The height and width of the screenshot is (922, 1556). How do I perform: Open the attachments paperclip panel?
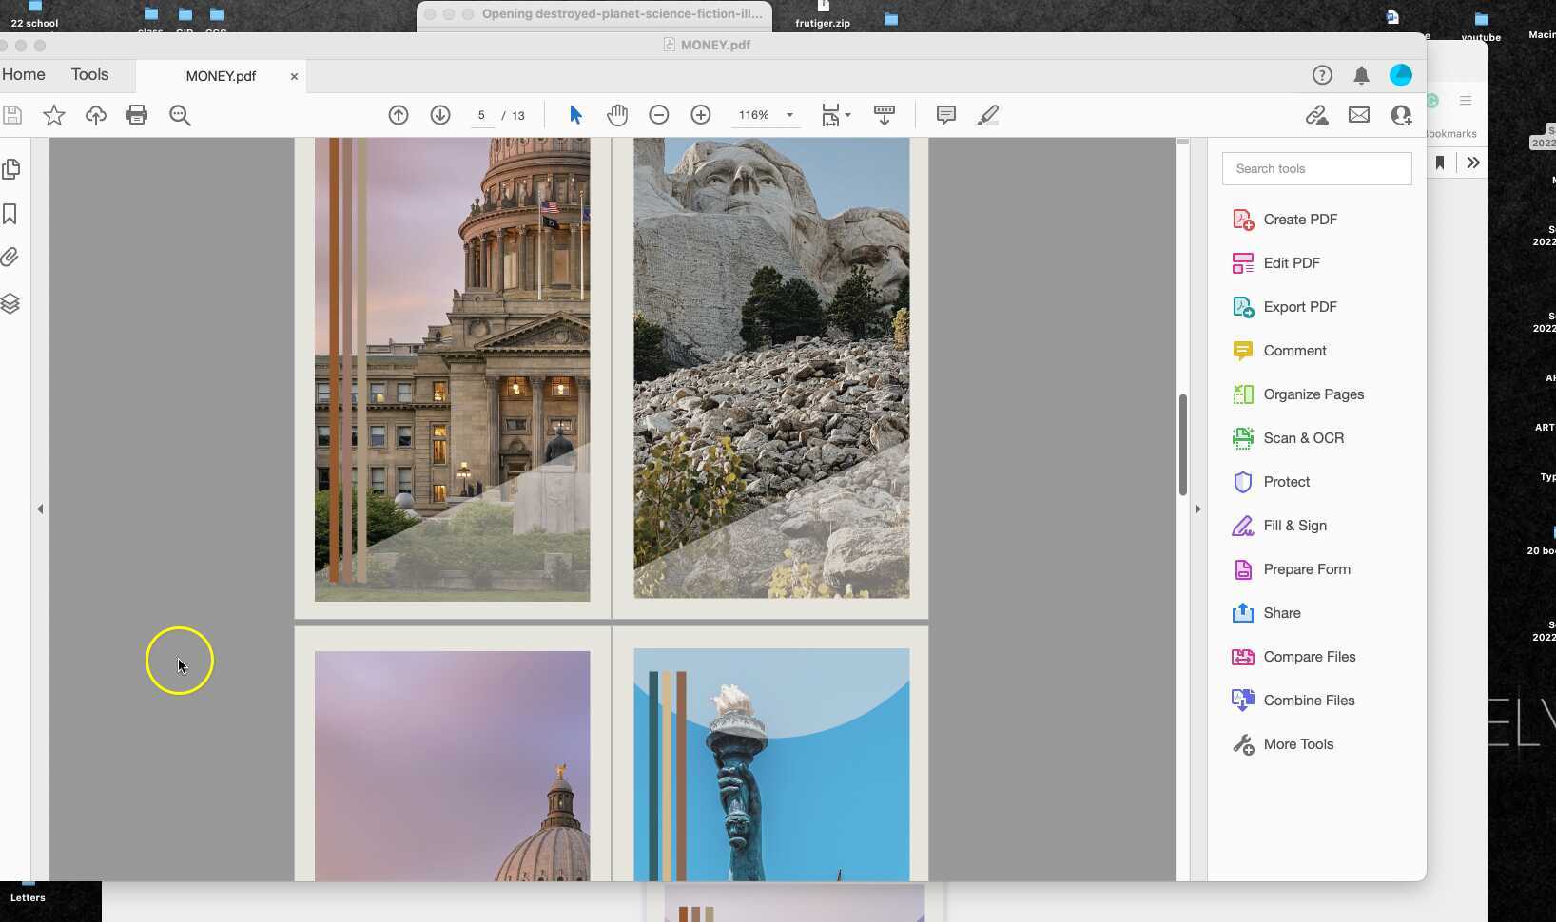pyautogui.click(x=10, y=258)
